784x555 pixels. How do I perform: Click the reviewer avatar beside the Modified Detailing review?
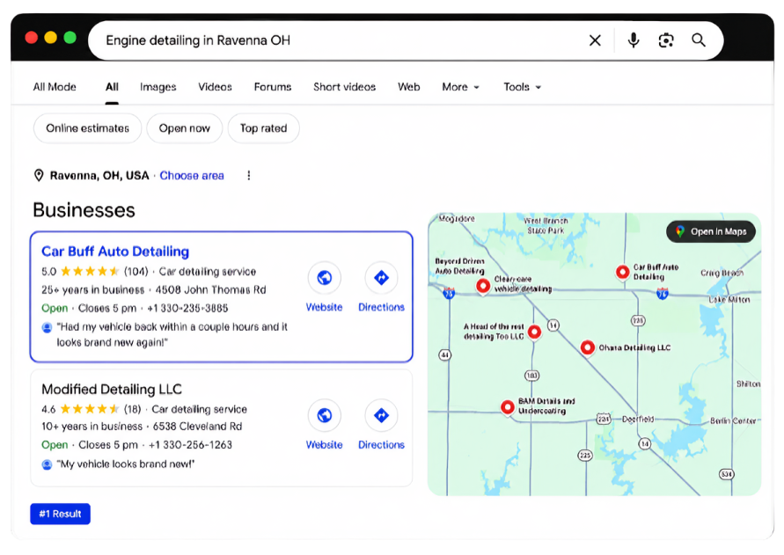47,464
